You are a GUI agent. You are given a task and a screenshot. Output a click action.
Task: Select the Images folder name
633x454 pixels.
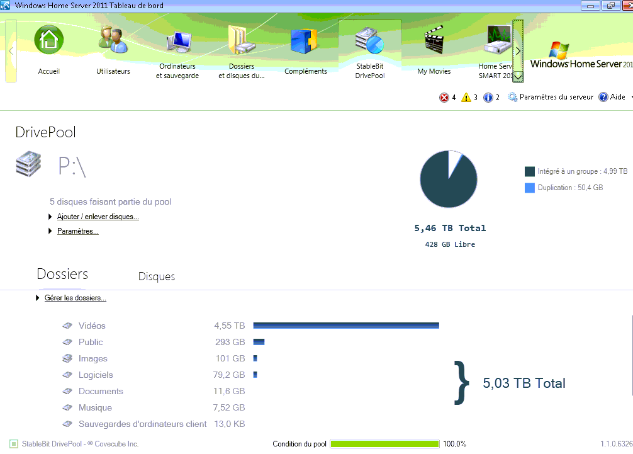coord(93,359)
